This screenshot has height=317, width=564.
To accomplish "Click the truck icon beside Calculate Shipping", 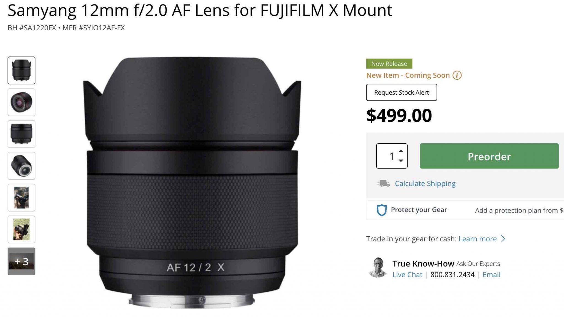I will click(x=383, y=183).
